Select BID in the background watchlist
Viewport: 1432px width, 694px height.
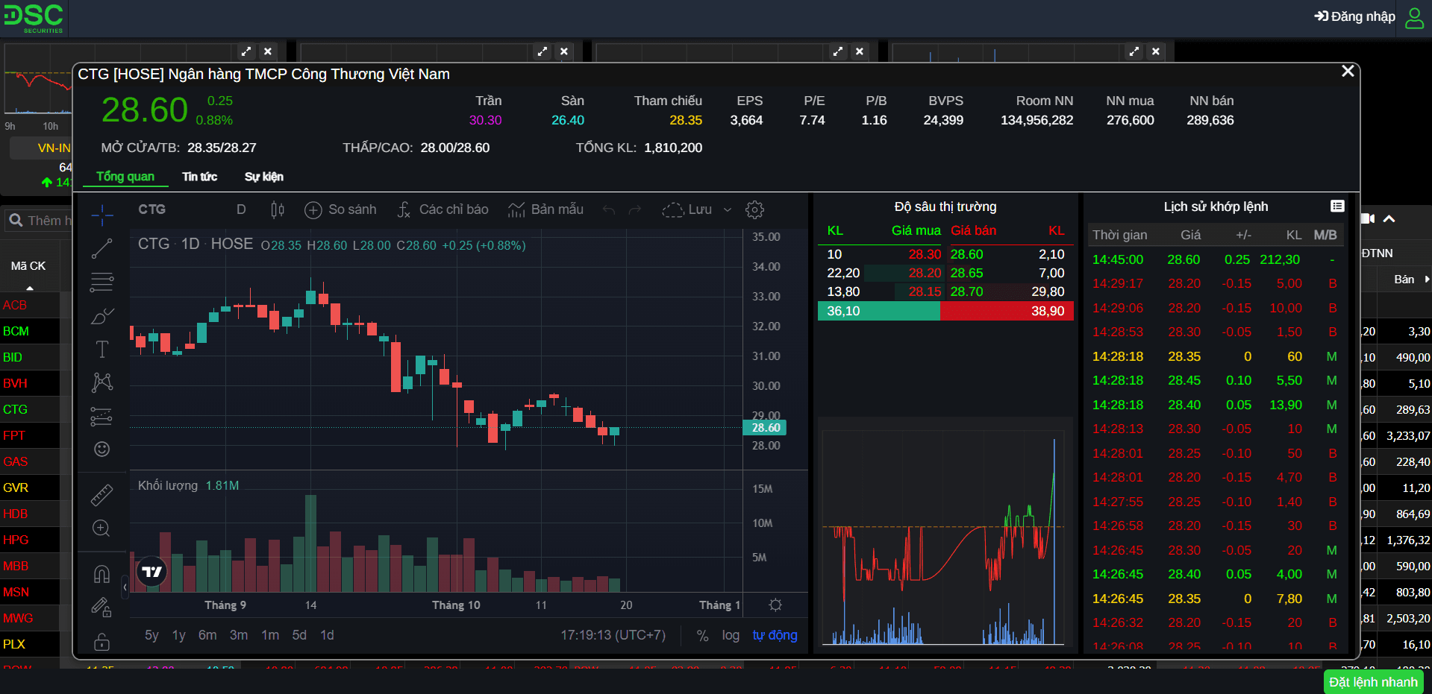point(13,357)
